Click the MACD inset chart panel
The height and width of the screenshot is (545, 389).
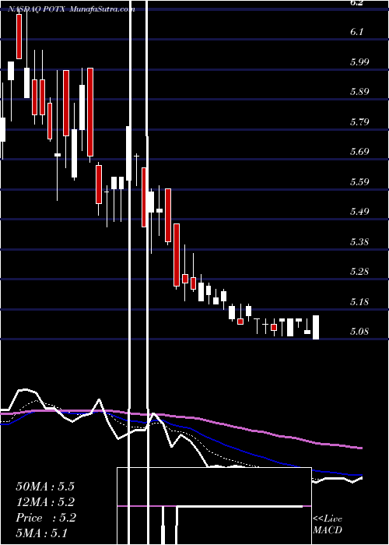[x=214, y=506]
